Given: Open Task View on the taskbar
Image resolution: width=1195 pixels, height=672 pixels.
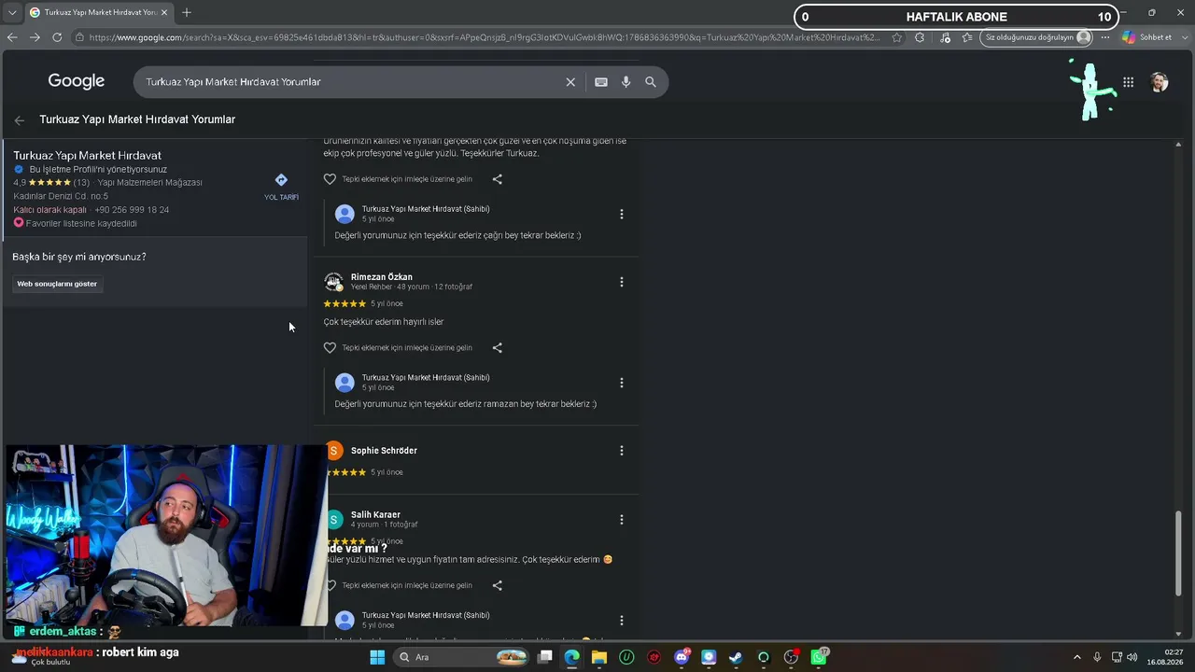Looking at the screenshot, I should tap(545, 657).
